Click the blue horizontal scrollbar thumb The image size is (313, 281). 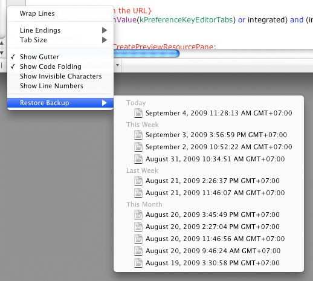(x=146, y=53)
